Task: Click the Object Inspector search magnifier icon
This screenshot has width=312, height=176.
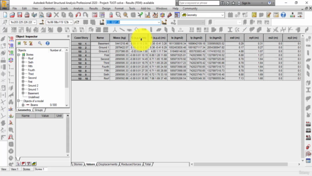Action: (40, 44)
